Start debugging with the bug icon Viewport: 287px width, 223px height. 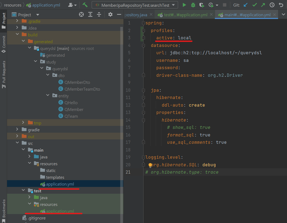(193, 5)
